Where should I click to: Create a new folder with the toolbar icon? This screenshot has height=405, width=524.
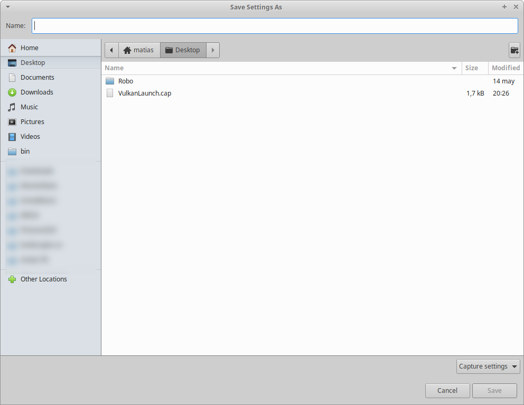(514, 50)
